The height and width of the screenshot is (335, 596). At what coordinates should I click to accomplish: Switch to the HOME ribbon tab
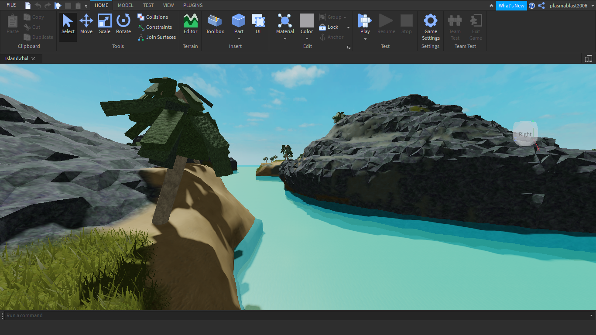click(x=101, y=5)
